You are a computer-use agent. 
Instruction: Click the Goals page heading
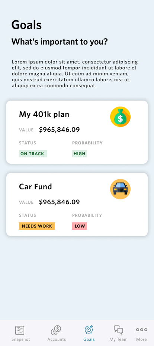click(x=26, y=25)
